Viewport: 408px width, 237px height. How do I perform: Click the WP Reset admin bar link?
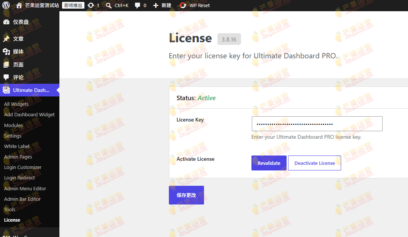(x=200, y=6)
